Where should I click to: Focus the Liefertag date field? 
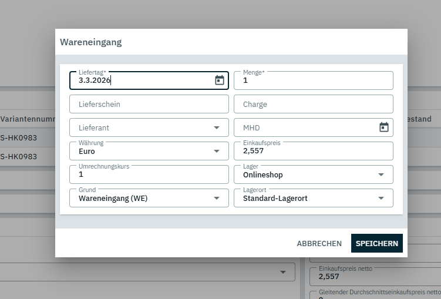141,80
